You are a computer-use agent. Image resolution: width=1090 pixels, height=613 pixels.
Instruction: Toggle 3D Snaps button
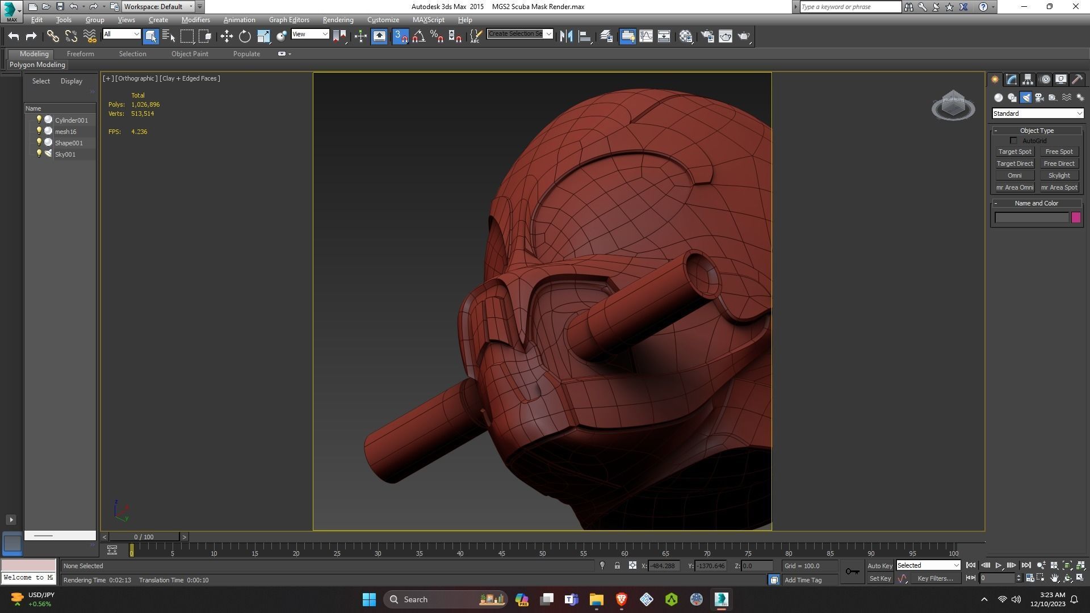pyautogui.click(x=400, y=36)
